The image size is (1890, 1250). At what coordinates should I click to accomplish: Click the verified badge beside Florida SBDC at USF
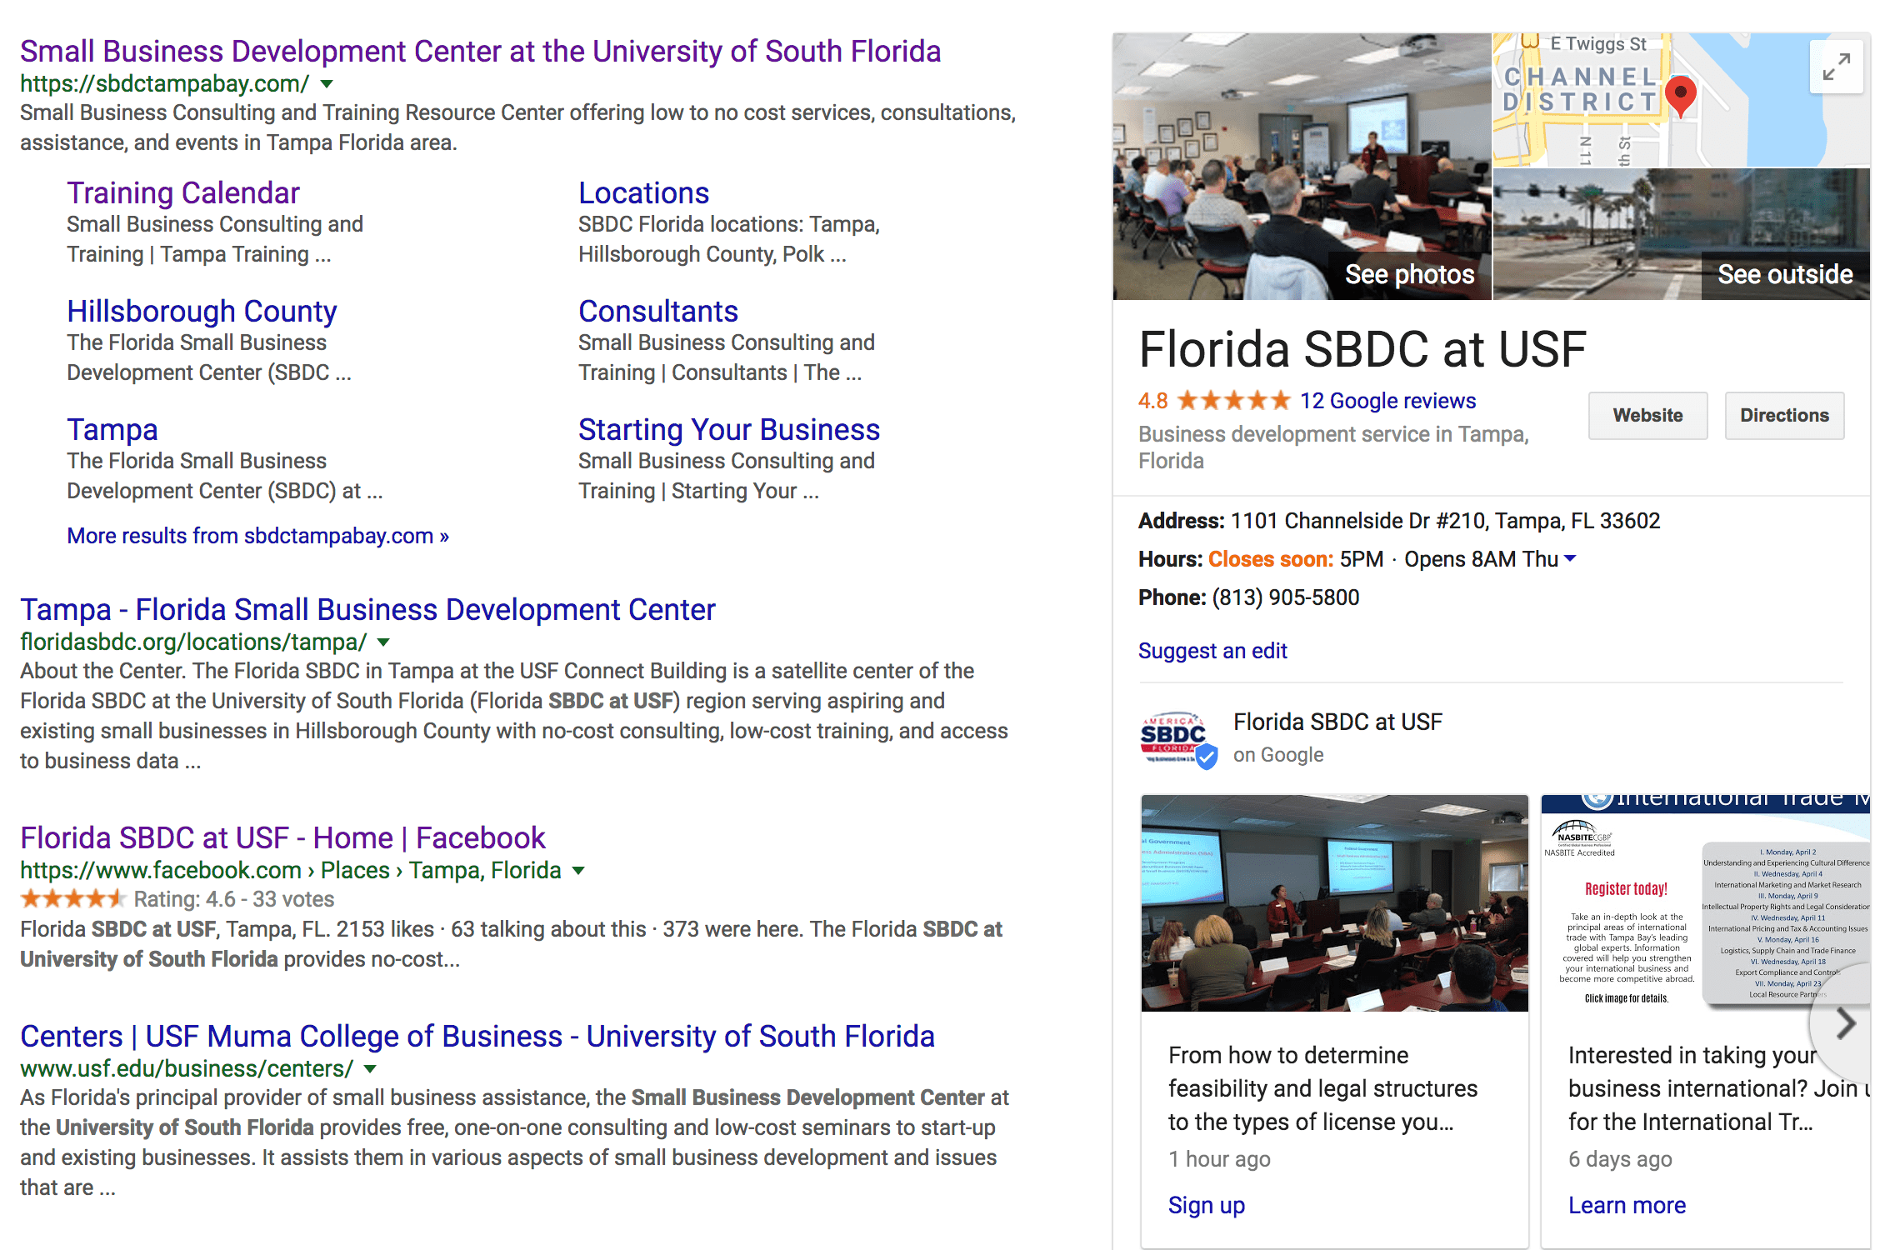[x=1207, y=757]
